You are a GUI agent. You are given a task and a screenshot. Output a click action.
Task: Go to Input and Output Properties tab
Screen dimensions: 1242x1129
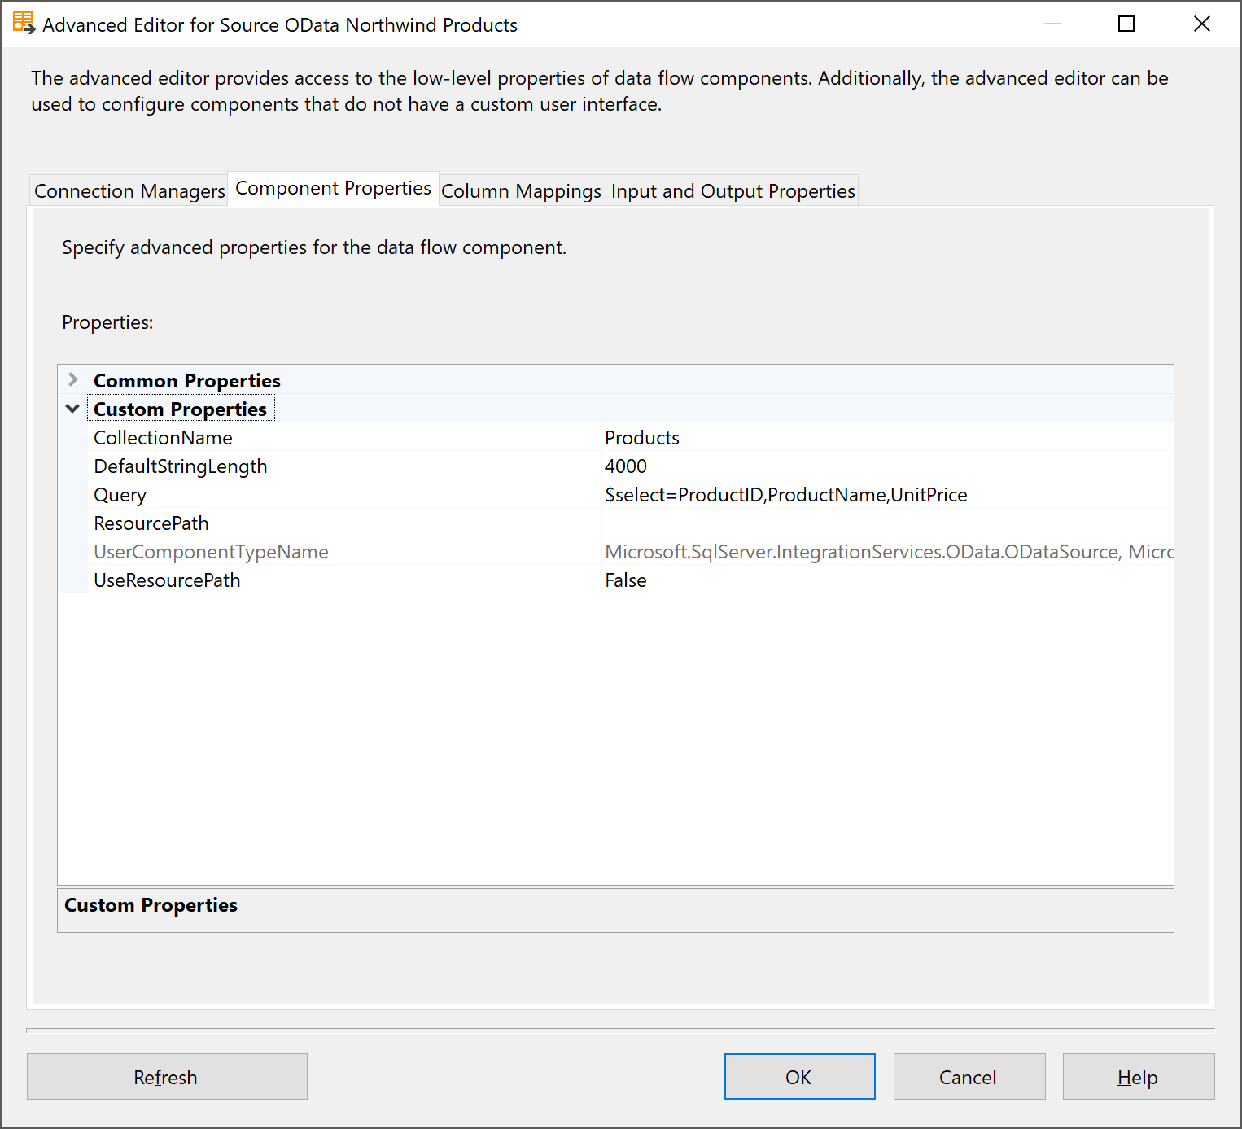(x=733, y=191)
